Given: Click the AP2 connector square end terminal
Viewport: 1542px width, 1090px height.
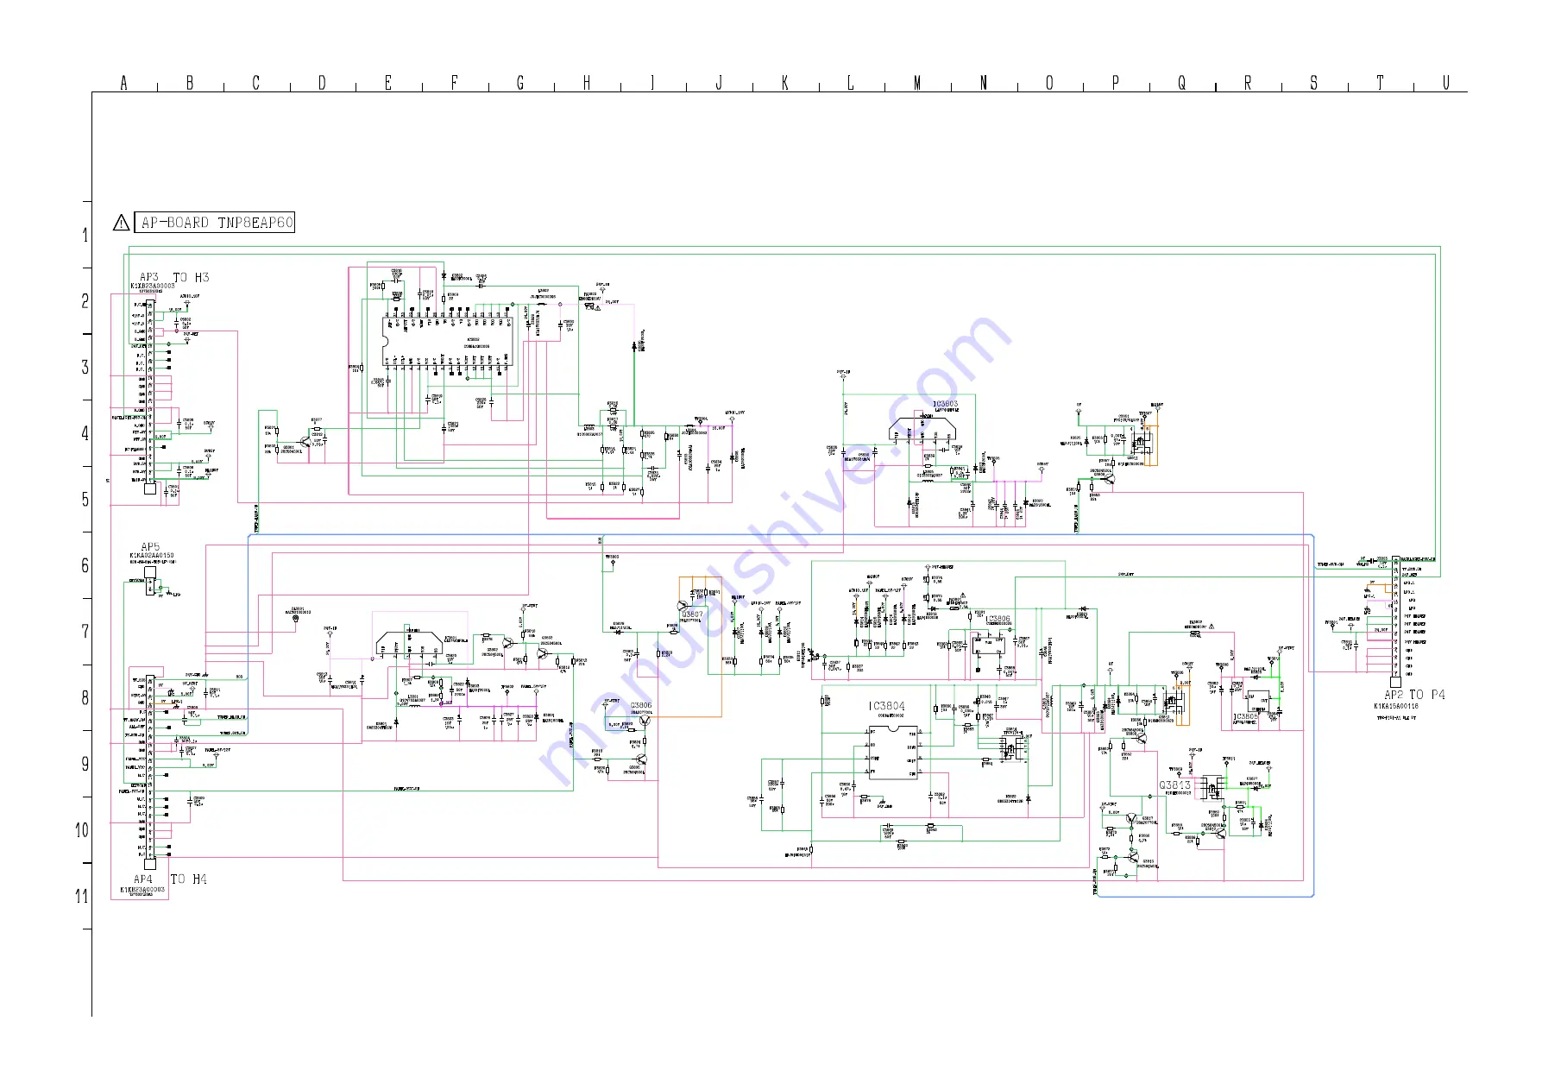Looking at the screenshot, I should point(1395,682).
